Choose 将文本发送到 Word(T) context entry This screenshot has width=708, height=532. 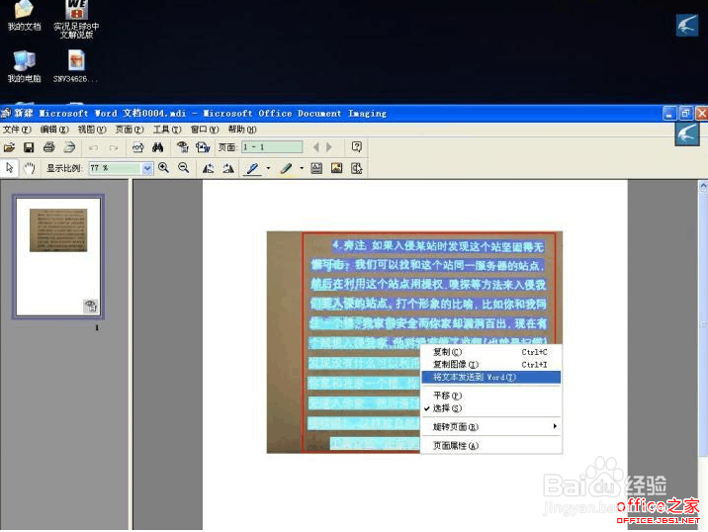click(490, 377)
